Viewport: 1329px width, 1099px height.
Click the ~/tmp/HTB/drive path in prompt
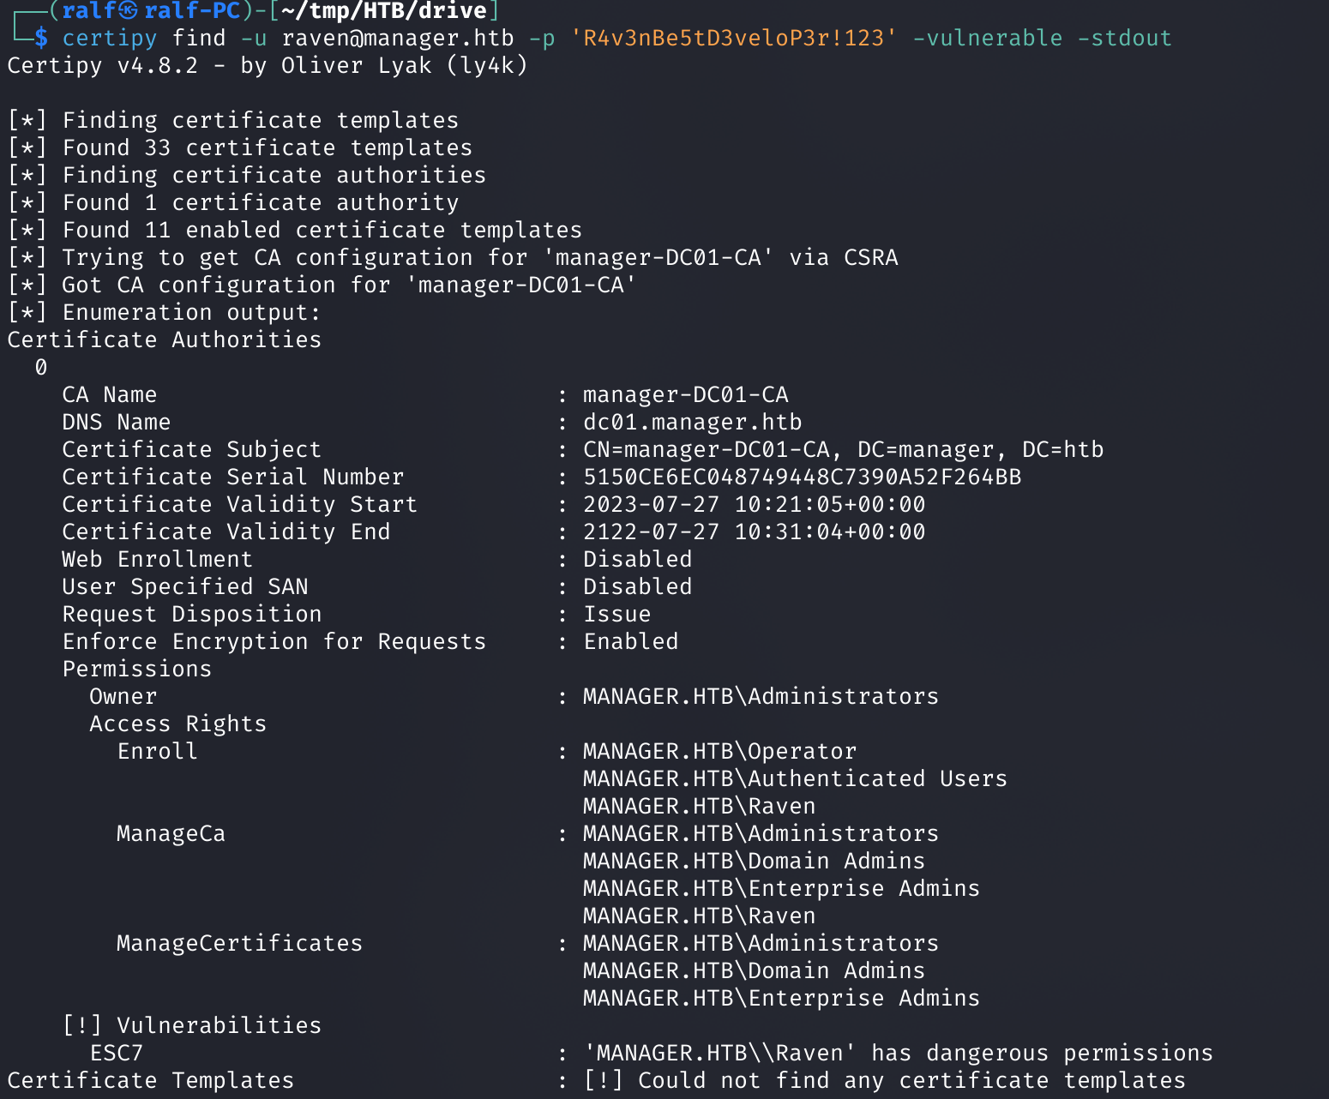point(384,12)
